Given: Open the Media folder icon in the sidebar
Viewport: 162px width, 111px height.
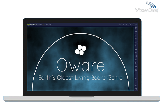Looking at the screenshot, I should pos(136,60).
